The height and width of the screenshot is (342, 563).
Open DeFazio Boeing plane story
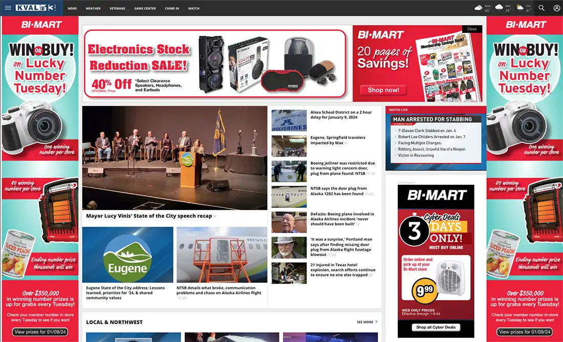point(342,219)
